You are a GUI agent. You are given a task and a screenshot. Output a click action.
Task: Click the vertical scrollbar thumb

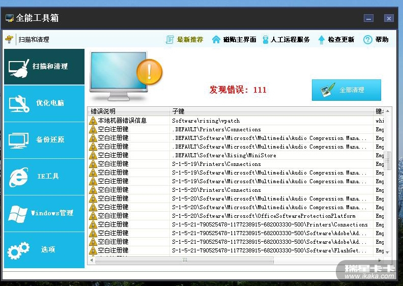coord(388,161)
